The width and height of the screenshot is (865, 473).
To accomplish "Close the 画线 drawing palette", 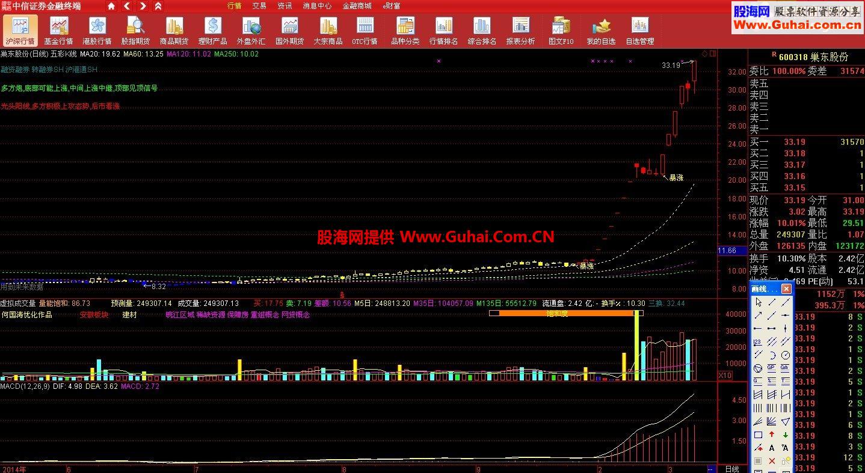I will [x=786, y=288].
